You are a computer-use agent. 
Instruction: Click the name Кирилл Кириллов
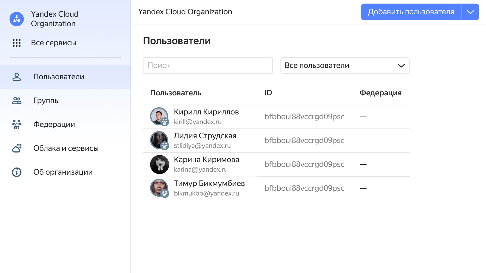[206, 112]
